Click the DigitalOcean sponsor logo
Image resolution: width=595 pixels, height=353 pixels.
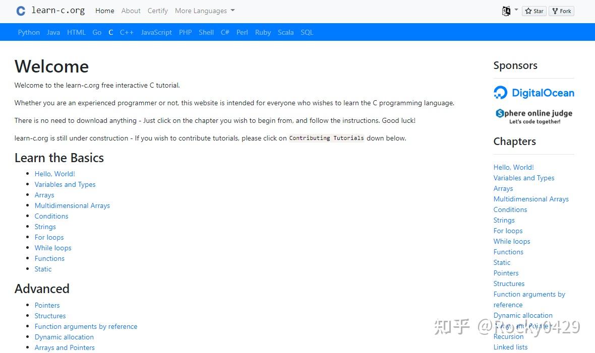533,93
